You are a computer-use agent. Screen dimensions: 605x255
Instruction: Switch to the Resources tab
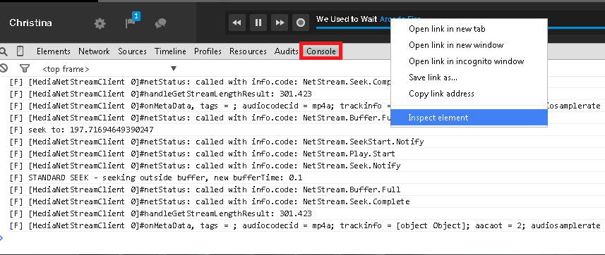point(248,51)
